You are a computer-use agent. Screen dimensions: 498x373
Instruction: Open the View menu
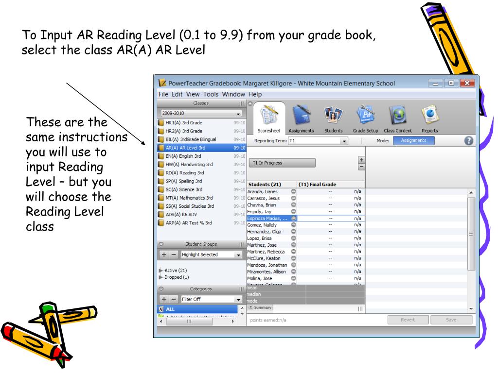pos(193,94)
